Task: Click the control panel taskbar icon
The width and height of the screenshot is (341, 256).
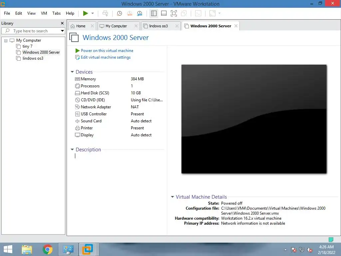Action: point(68,249)
